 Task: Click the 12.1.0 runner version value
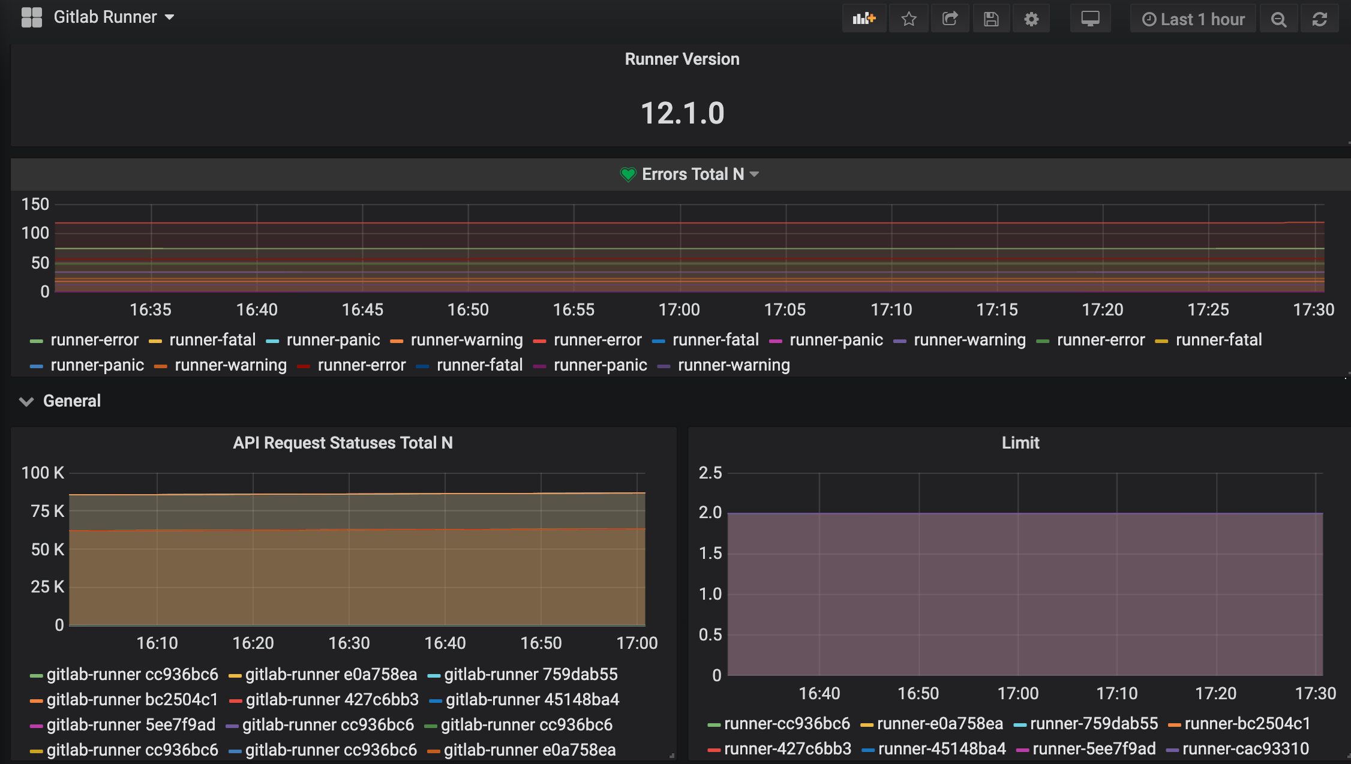(682, 113)
